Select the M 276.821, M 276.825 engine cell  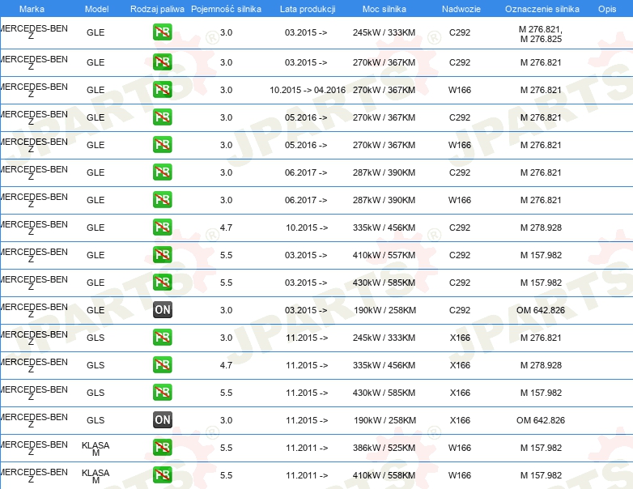point(541,34)
